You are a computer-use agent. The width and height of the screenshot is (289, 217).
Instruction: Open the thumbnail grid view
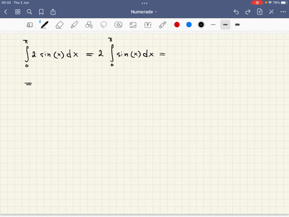(17, 12)
